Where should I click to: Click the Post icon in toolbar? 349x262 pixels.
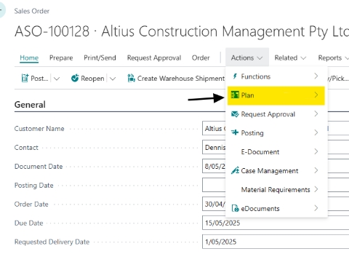point(25,78)
